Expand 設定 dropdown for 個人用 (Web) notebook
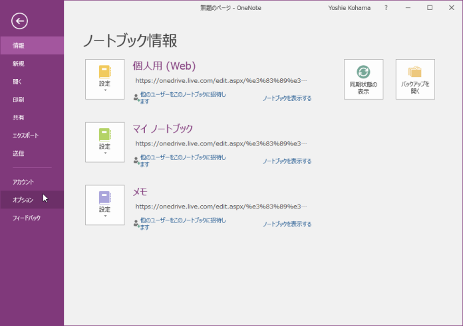This screenshot has height=326, width=463. [x=104, y=79]
